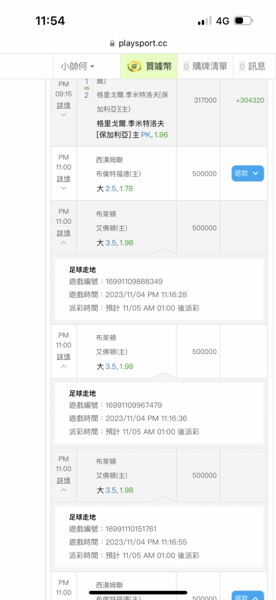
Task: Select the 買噱幣 tab
Action: coord(149,66)
